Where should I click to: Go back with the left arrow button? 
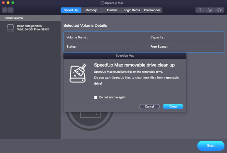5,10
